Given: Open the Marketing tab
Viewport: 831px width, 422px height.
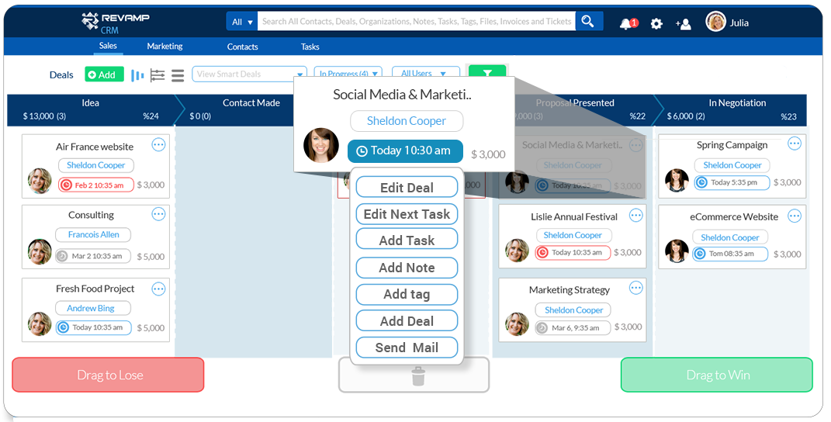Looking at the screenshot, I should tap(164, 47).
